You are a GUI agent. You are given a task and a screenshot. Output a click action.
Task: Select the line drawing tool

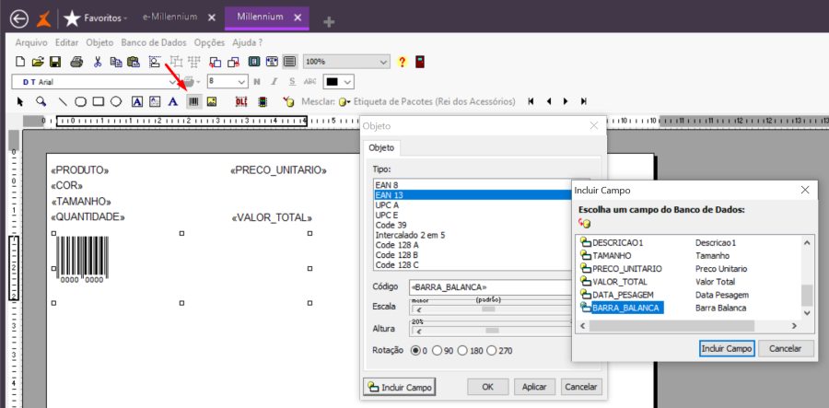pos(63,101)
